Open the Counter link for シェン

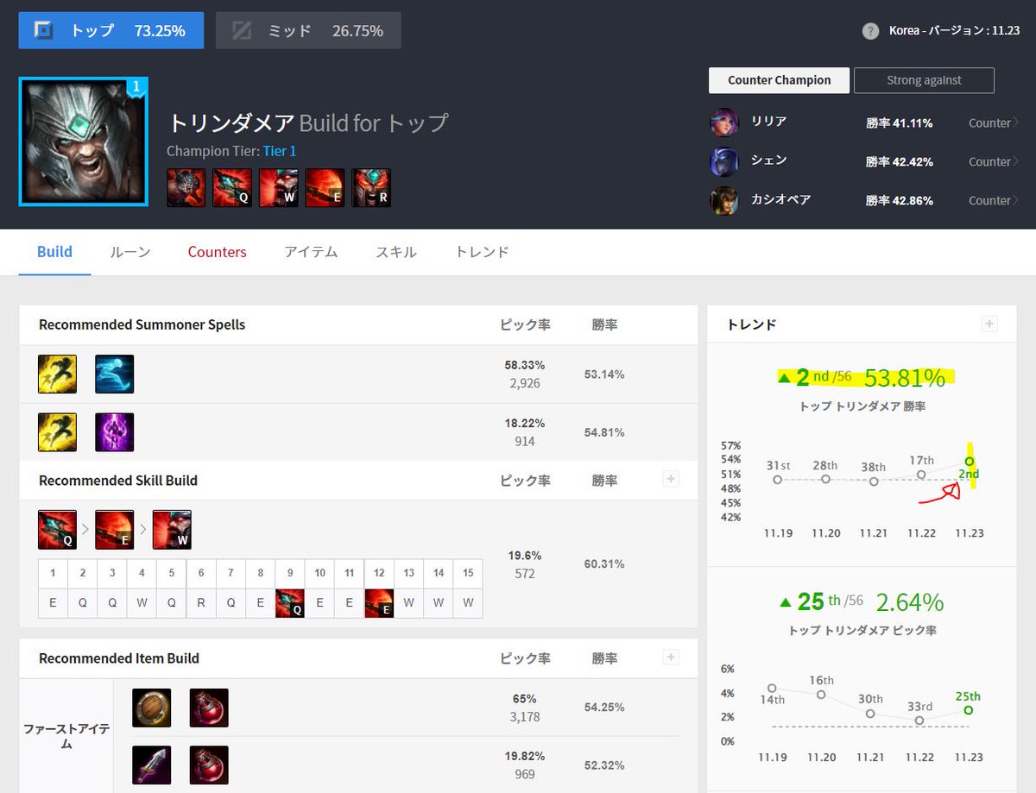coord(993,161)
